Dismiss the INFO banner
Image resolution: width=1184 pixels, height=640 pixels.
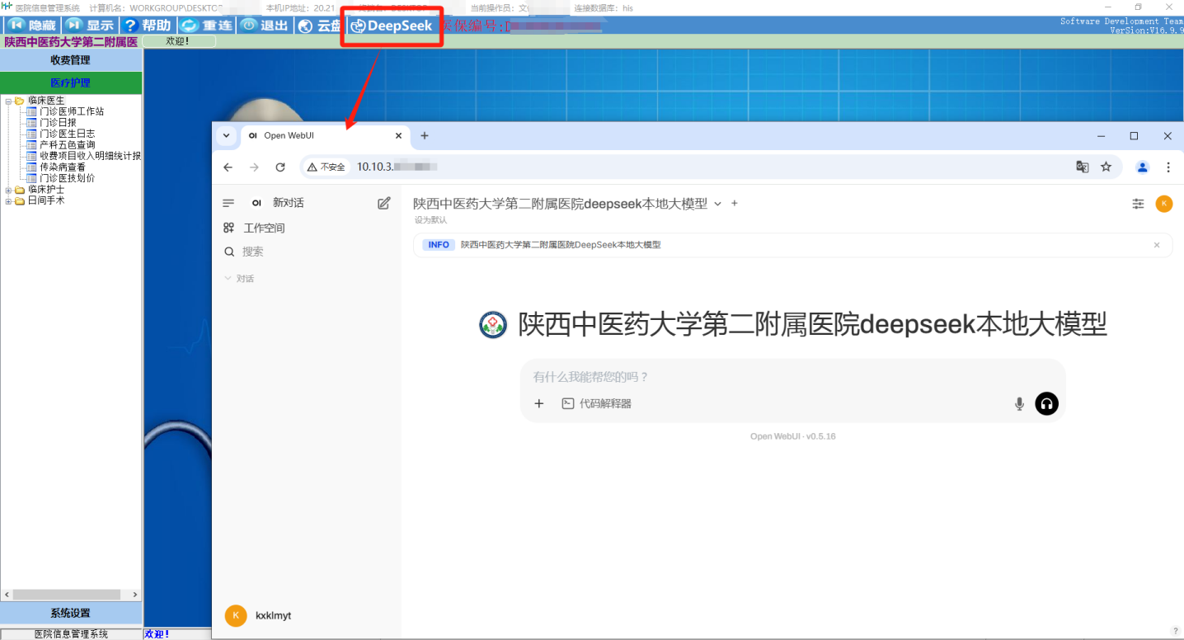click(x=1157, y=245)
